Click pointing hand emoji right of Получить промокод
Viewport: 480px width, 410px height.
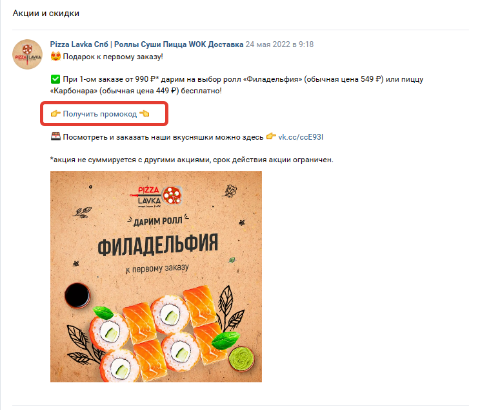click(x=144, y=114)
